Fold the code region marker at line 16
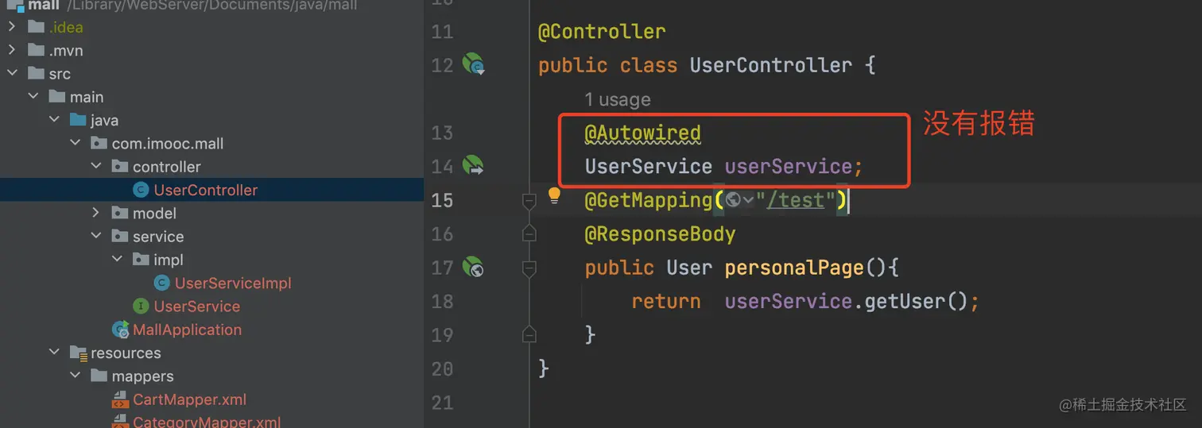This screenshot has height=428, width=1202. [x=529, y=233]
